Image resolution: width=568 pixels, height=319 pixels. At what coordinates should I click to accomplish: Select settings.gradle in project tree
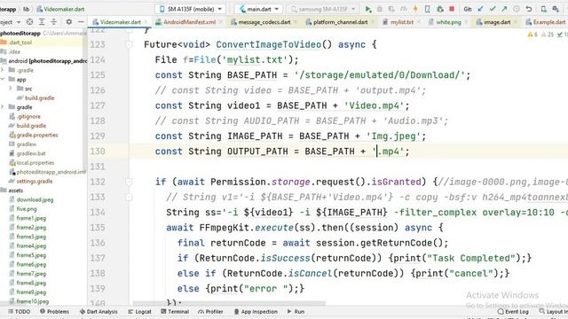30,181
